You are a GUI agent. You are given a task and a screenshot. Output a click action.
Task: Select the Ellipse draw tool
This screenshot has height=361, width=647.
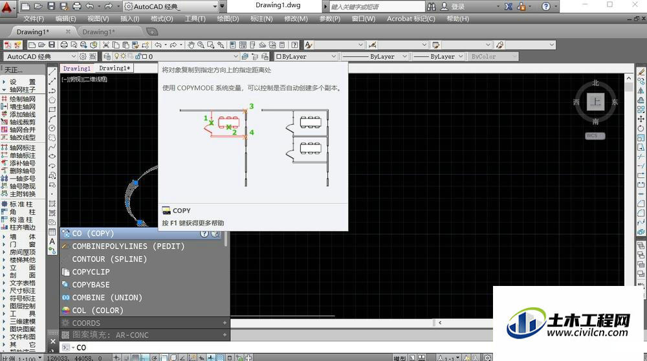[52, 157]
